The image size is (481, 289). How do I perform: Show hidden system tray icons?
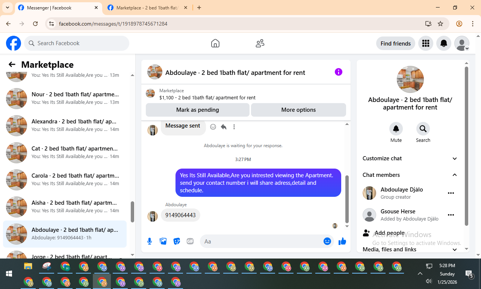pos(420,274)
